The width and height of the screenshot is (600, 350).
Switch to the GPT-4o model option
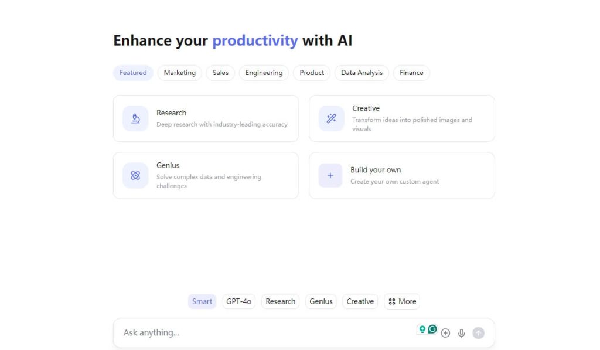coord(238,301)
